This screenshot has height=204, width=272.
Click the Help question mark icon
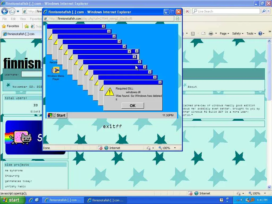click(x=260, y=33)
